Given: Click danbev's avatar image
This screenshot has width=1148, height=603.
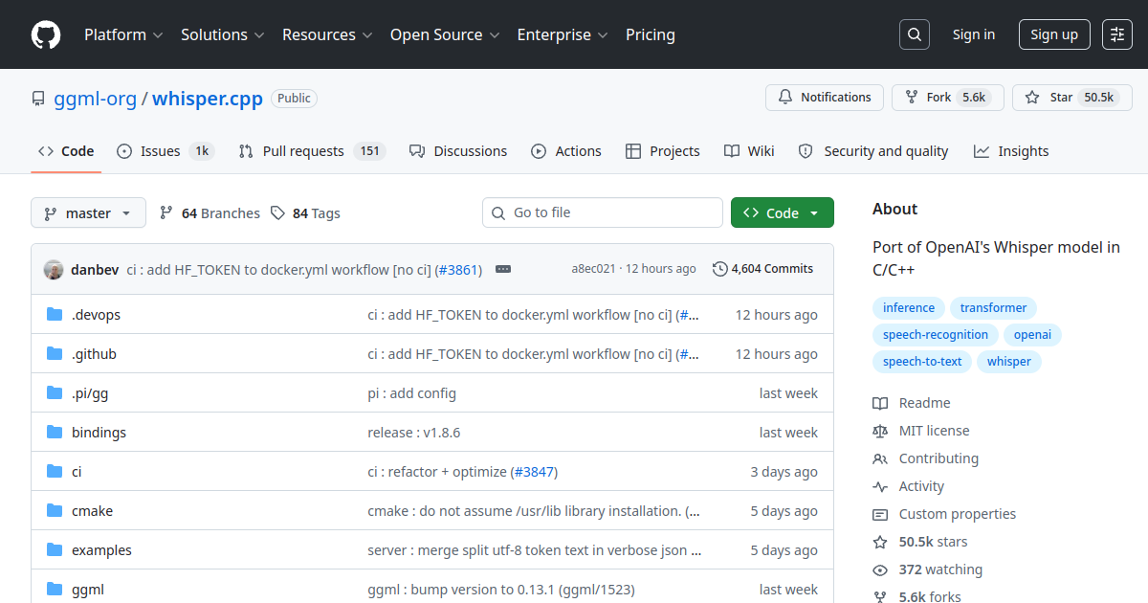Looking at the screenshot, I should click(54, 269).
